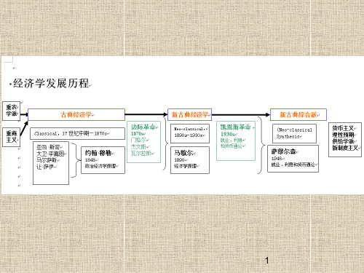The image size is (364, 273).
Task: Click the '货币主义' line
Action: [x=343, y=128]
